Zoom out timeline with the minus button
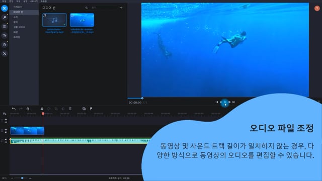This screenshot has width=322, height=181. (12, 178)
